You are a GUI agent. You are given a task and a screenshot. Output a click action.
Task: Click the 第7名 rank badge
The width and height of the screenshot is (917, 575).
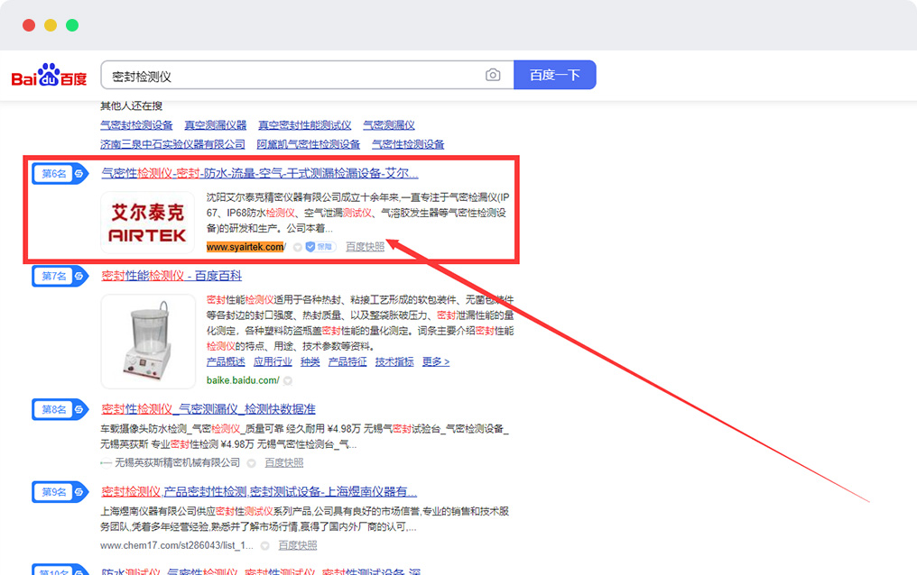(60, 276)
